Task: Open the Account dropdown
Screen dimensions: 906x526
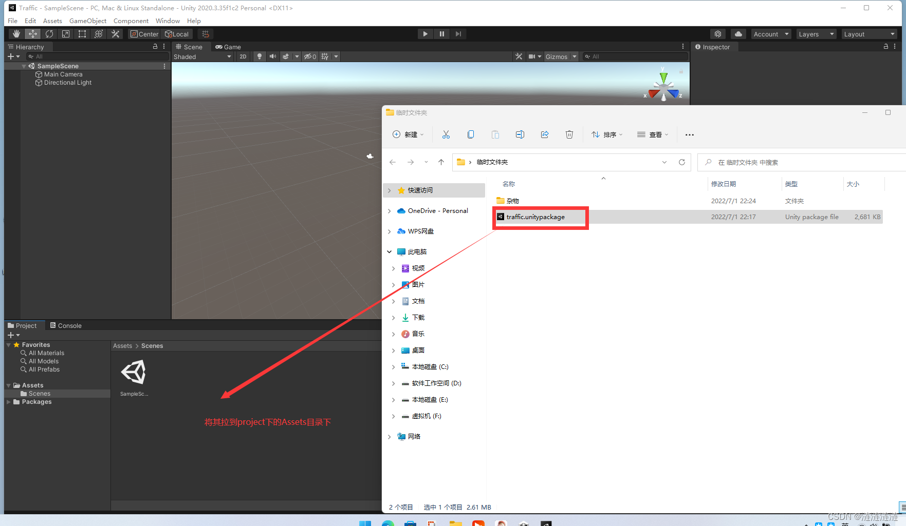Action: tap(771, 34)
